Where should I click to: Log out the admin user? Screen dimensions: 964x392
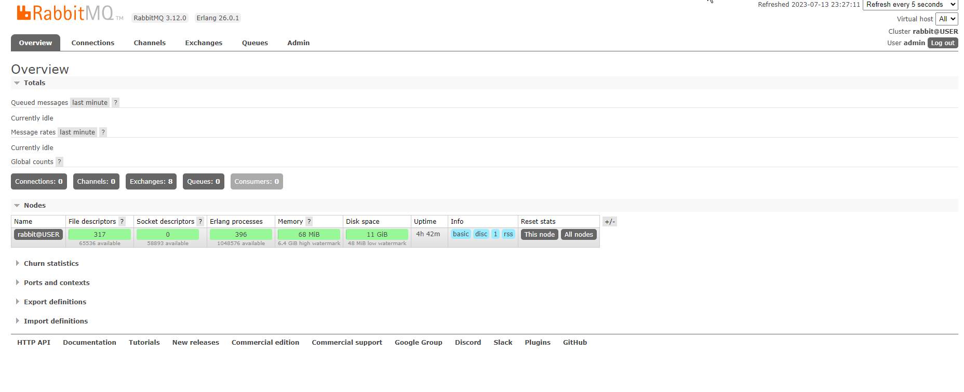(x=943, y=43)
